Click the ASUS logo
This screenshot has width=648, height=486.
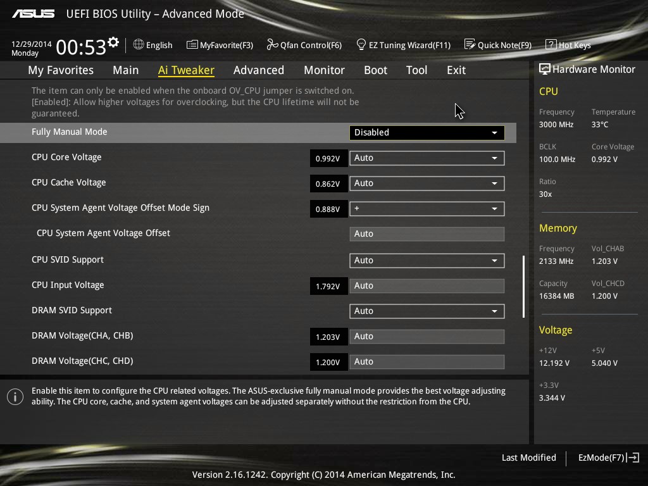coord(33,14)
